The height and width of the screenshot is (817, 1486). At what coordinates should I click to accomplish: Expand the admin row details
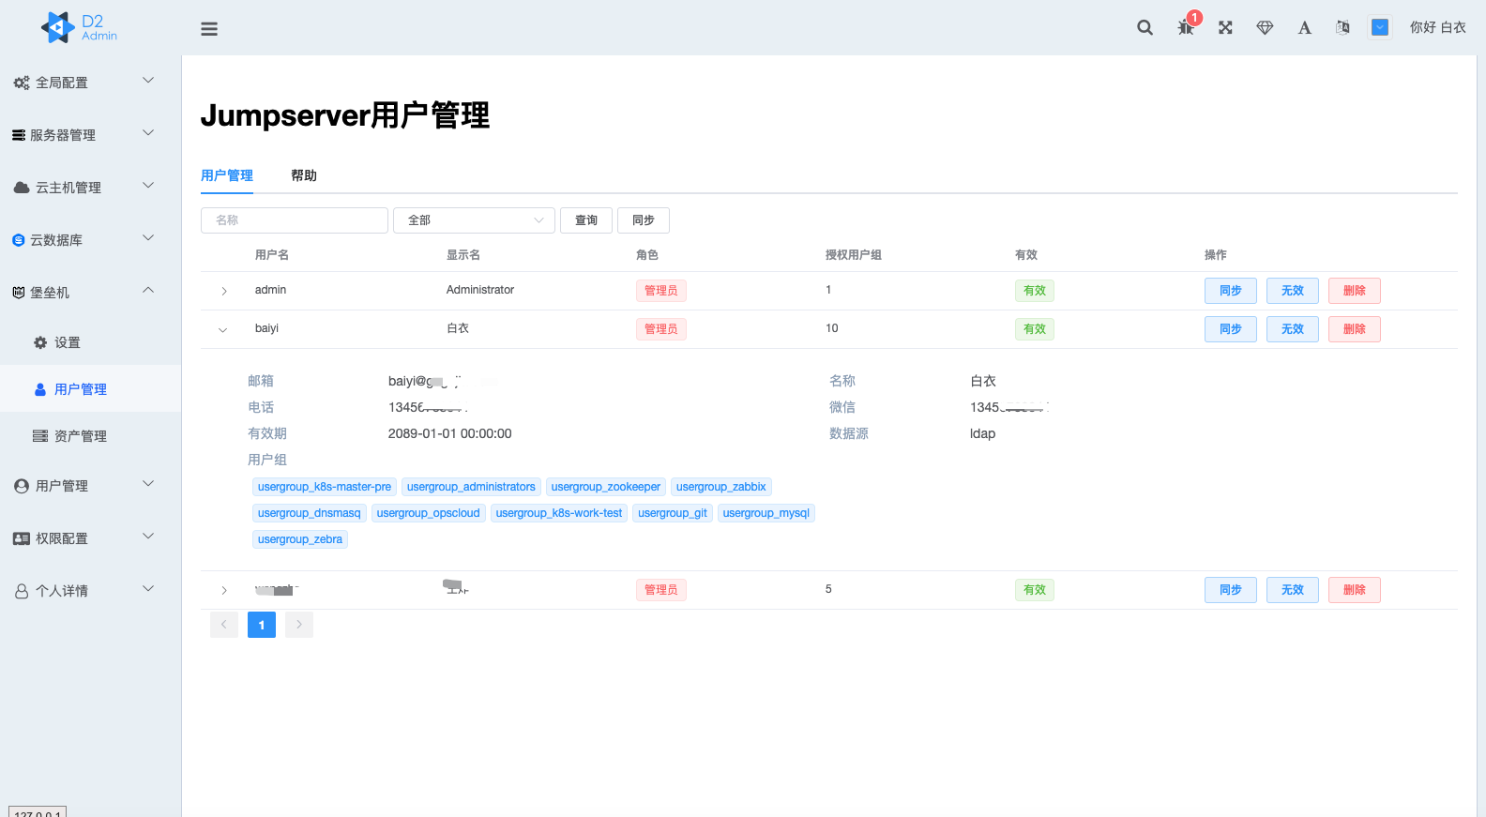[x=224, y=291]
